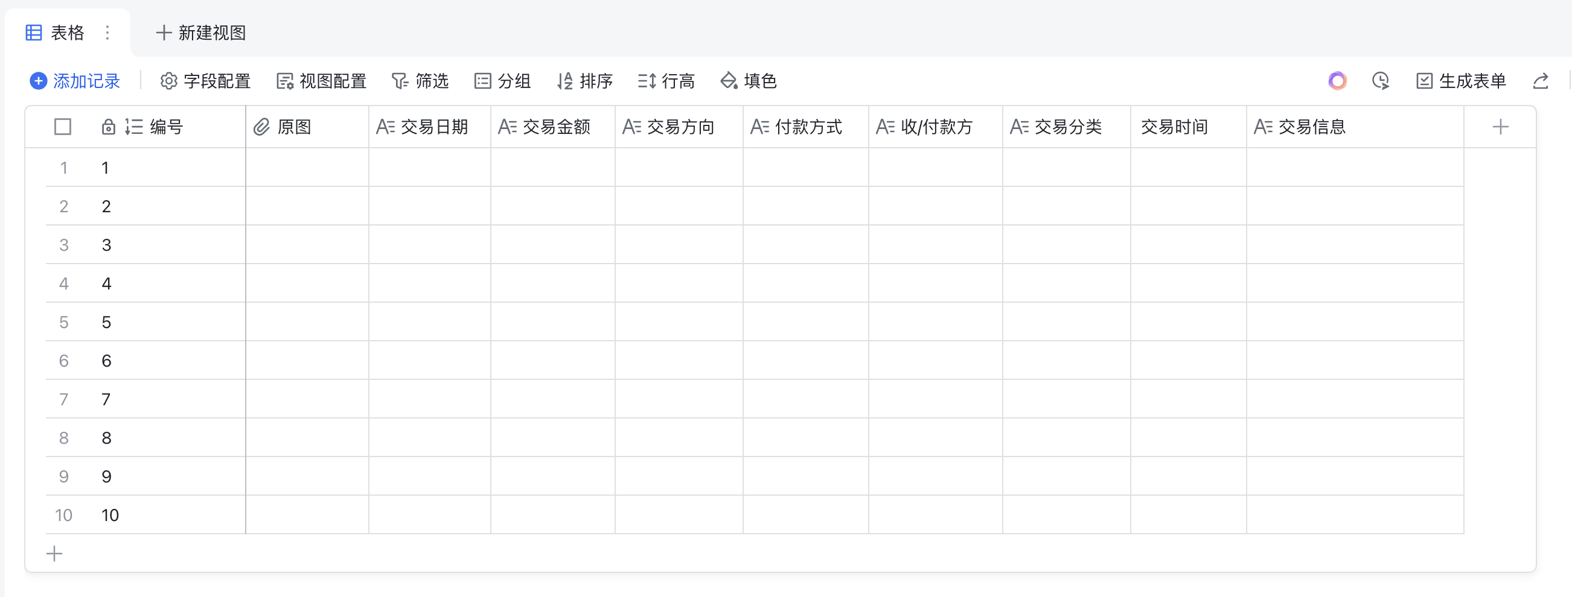Click the lock icon in 编号 header
Screen dimensions: 1572x597
[x=108, y=127]
